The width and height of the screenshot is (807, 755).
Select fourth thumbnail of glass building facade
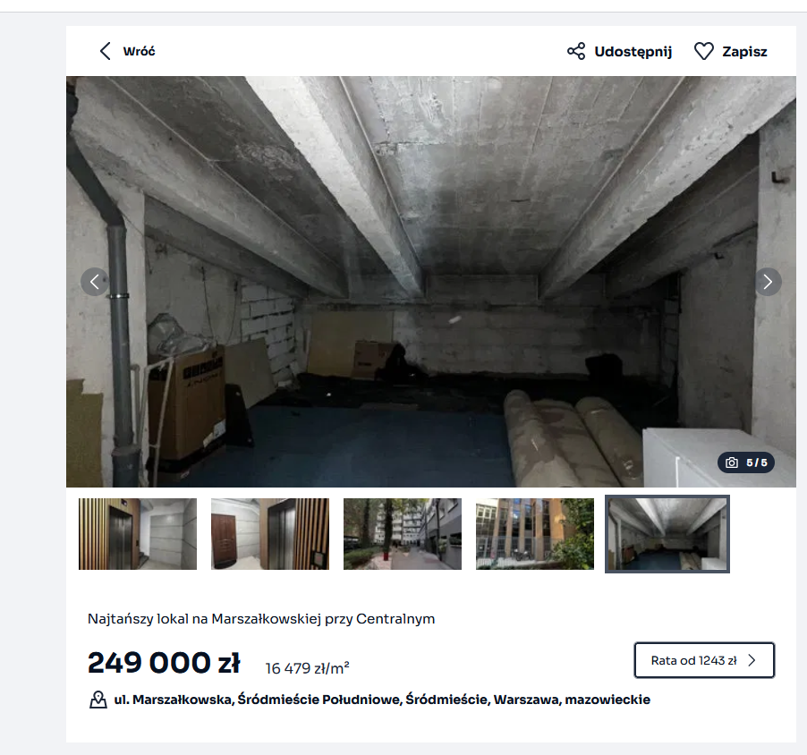(x=535, y=534)
